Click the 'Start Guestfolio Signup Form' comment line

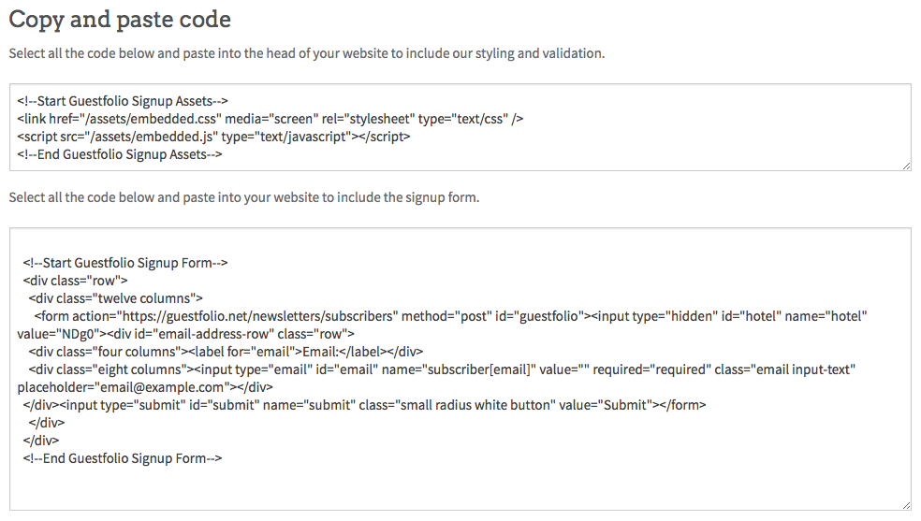tap(125, 263)
